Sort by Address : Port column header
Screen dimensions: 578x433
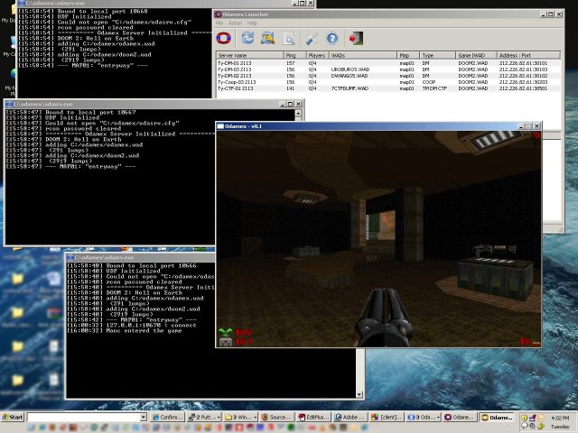[528, 55]
